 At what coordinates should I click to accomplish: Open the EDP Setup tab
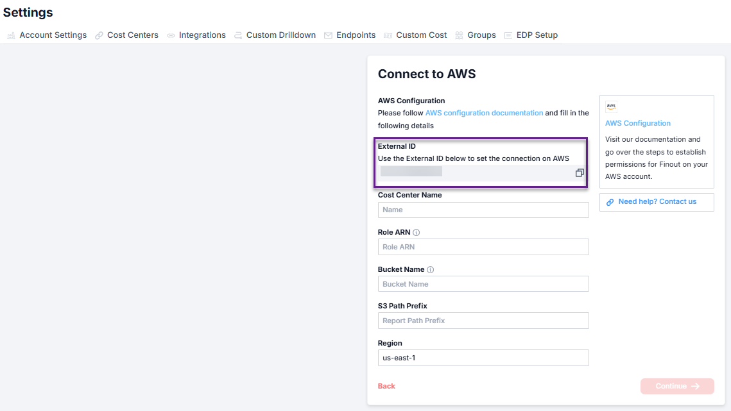point(537,35)
